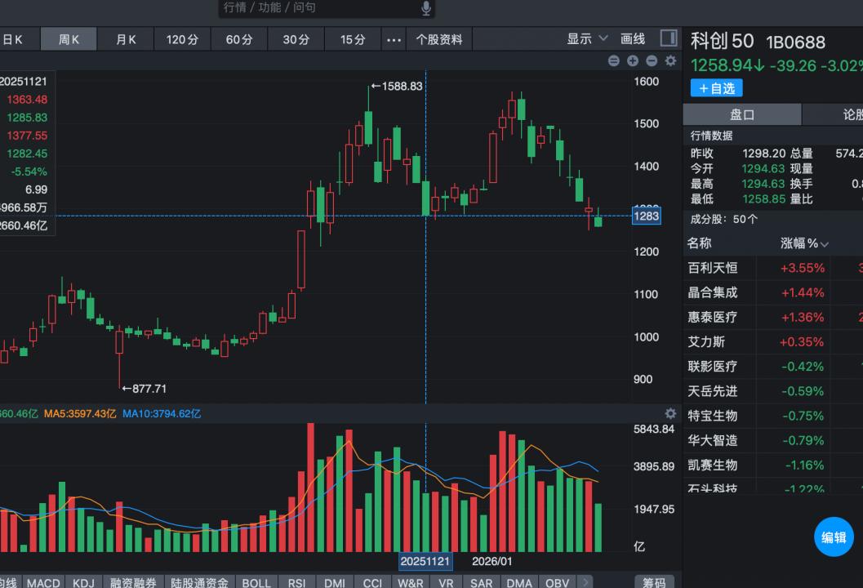Zoom in on the chart with plus icon
The height and width of the screenshot is (588, 863).
(x=632, y=60)
